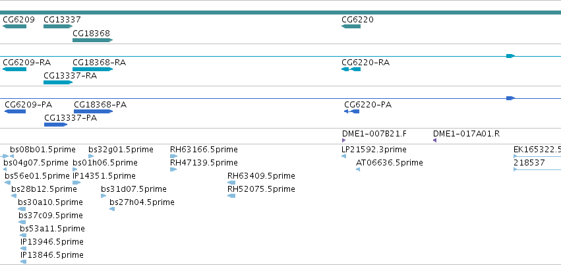Click the bs27h04.5prime EST label
Image resolution: width=561 pixels, height=265 pixels.
[x=142, y=202]
